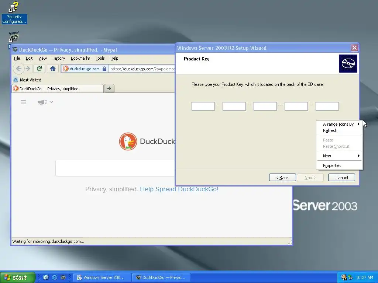Select the DuckDuckGo browser tab

click(x=58, y=88)
